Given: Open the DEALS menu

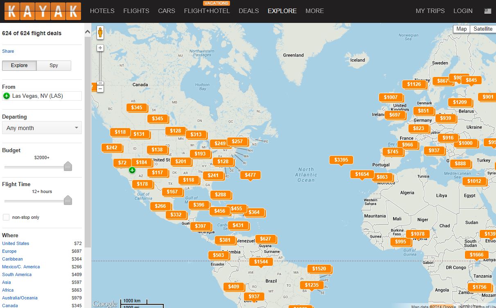Looking at the screenshot, I should pyautogui.click(x=249, y=11).
